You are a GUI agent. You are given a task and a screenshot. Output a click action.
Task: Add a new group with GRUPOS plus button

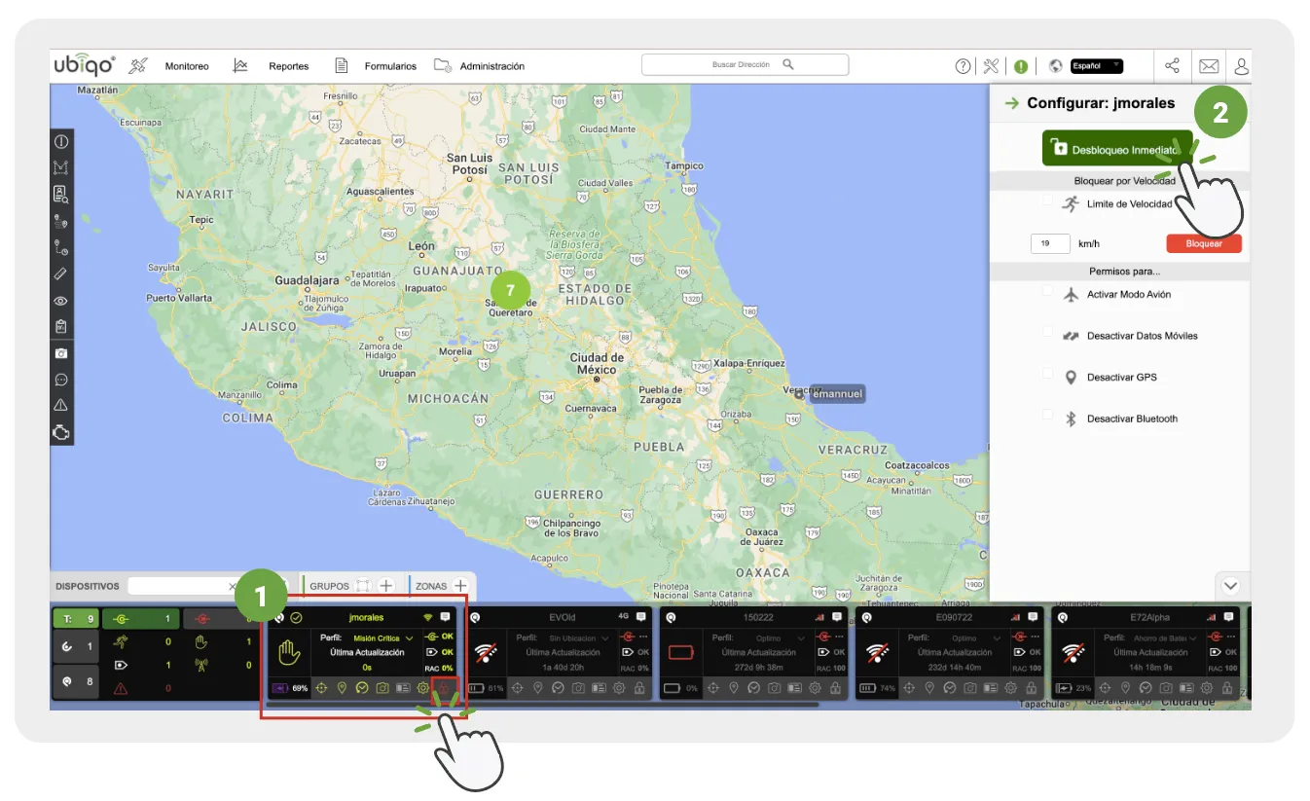(x=385, y=586)
